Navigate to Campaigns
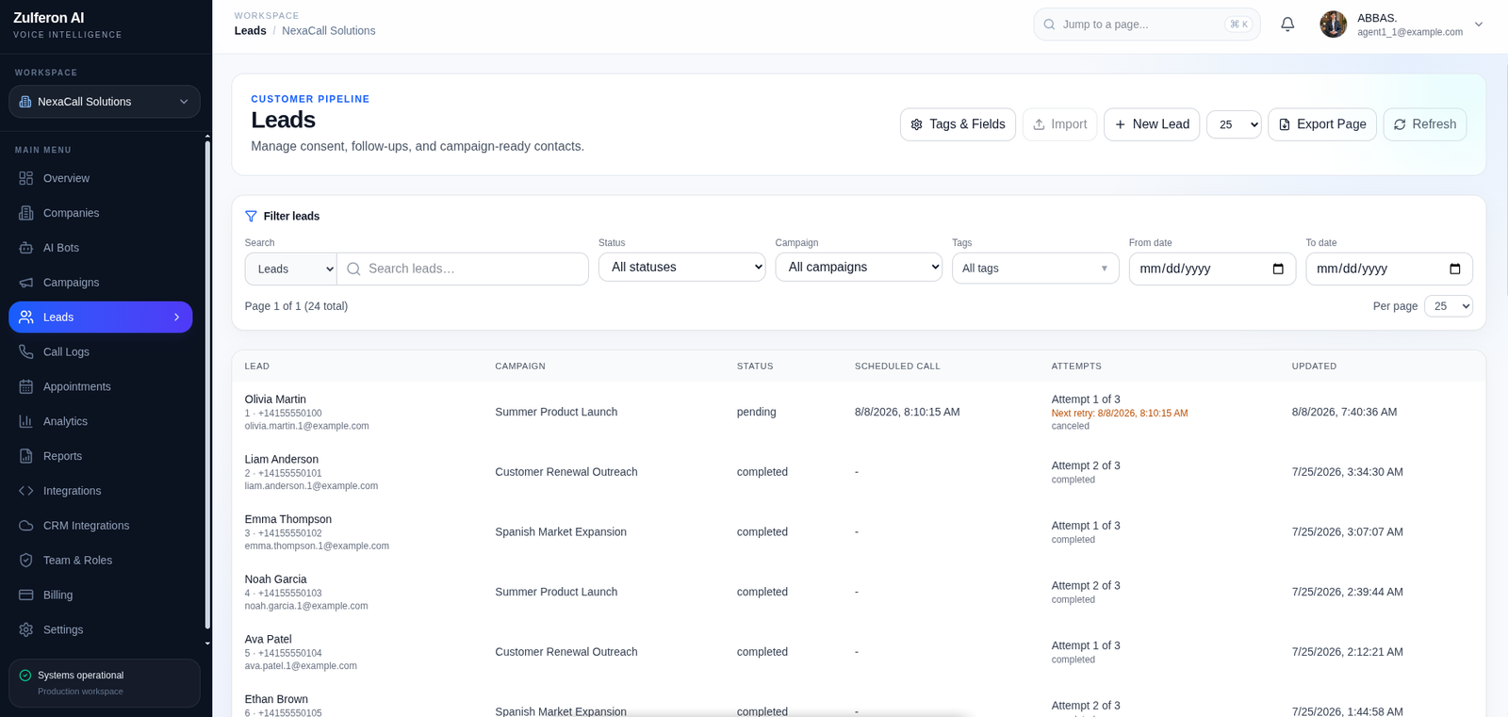 point(100,283)
